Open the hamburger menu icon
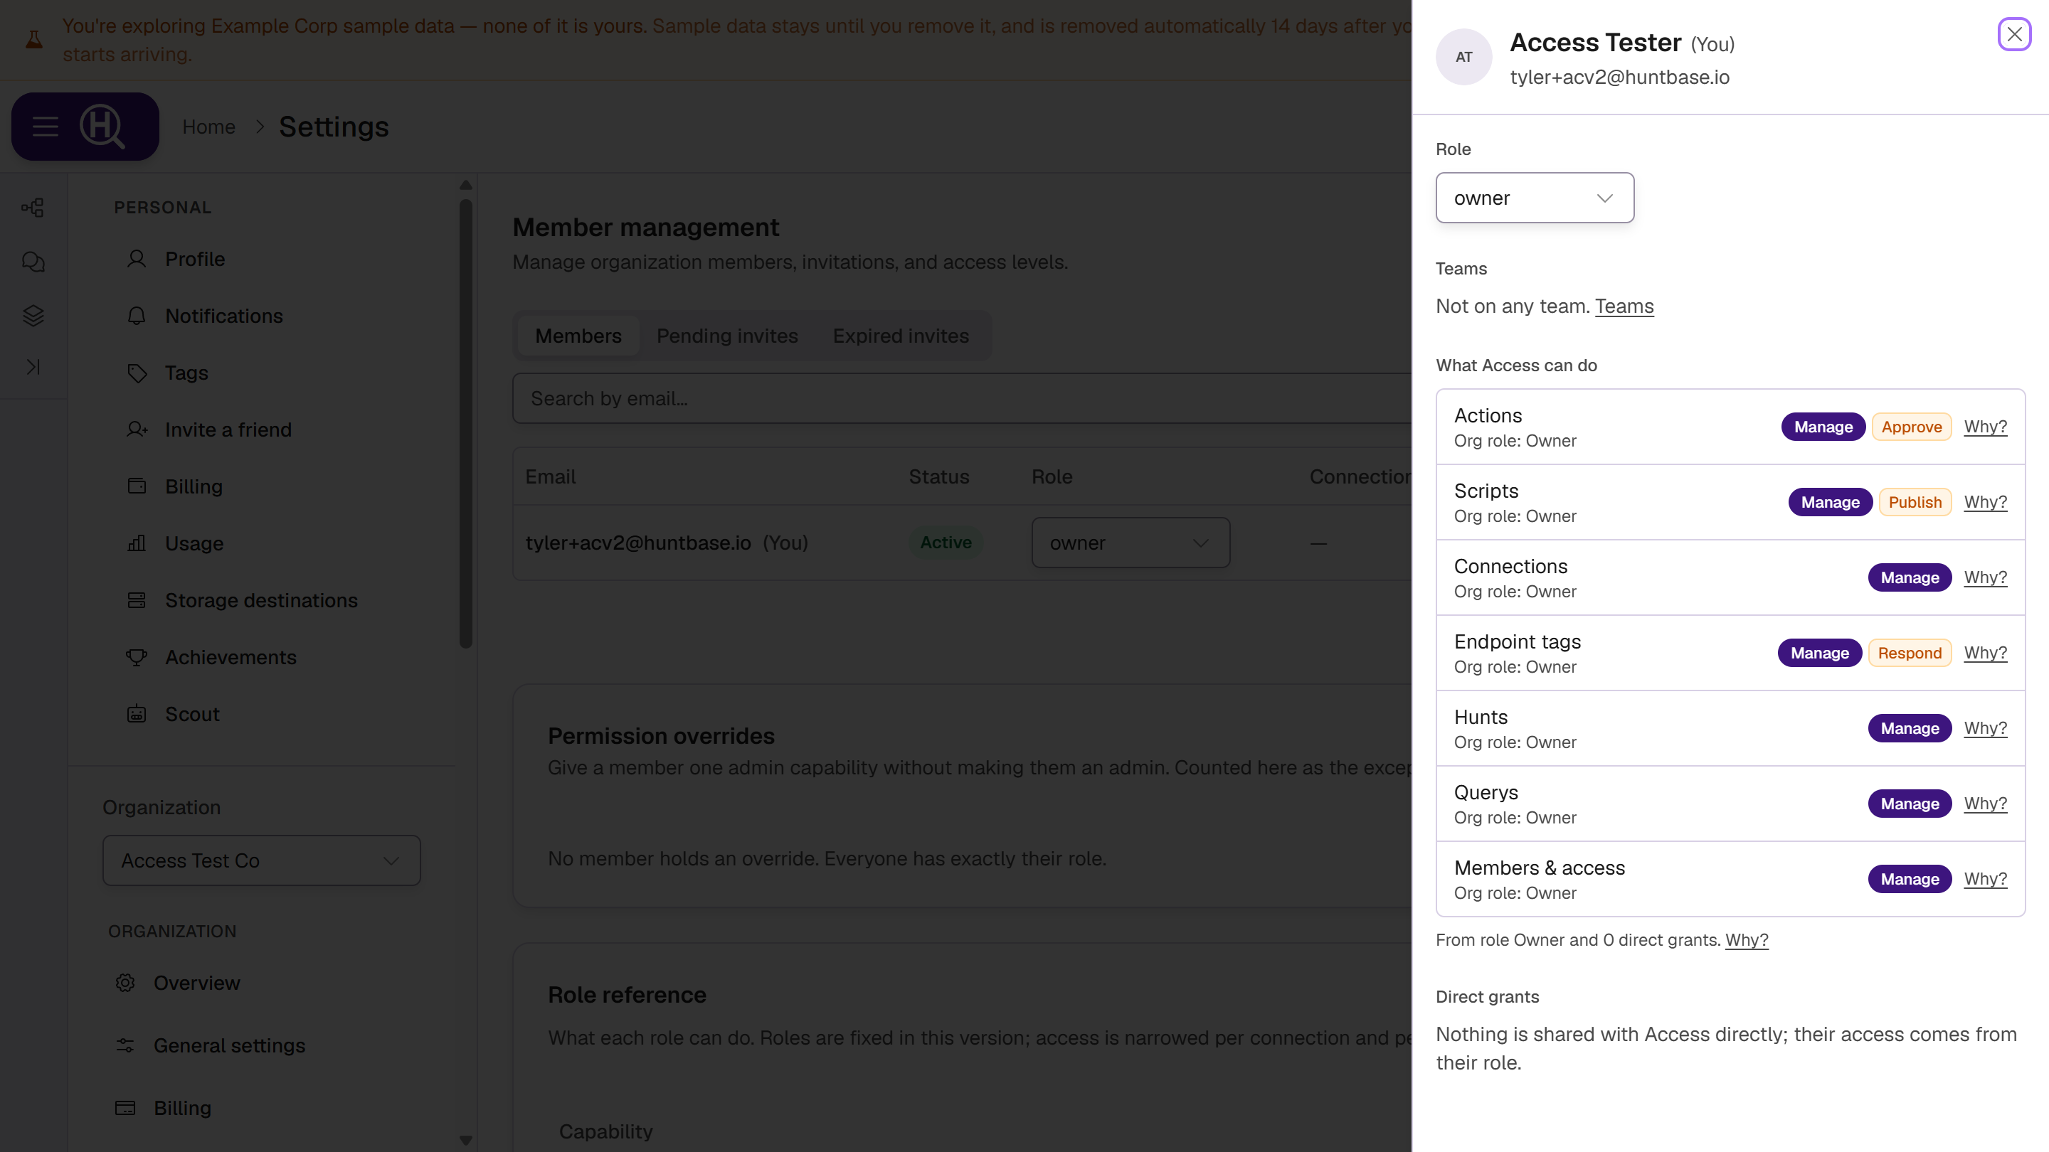 (46, 127)
